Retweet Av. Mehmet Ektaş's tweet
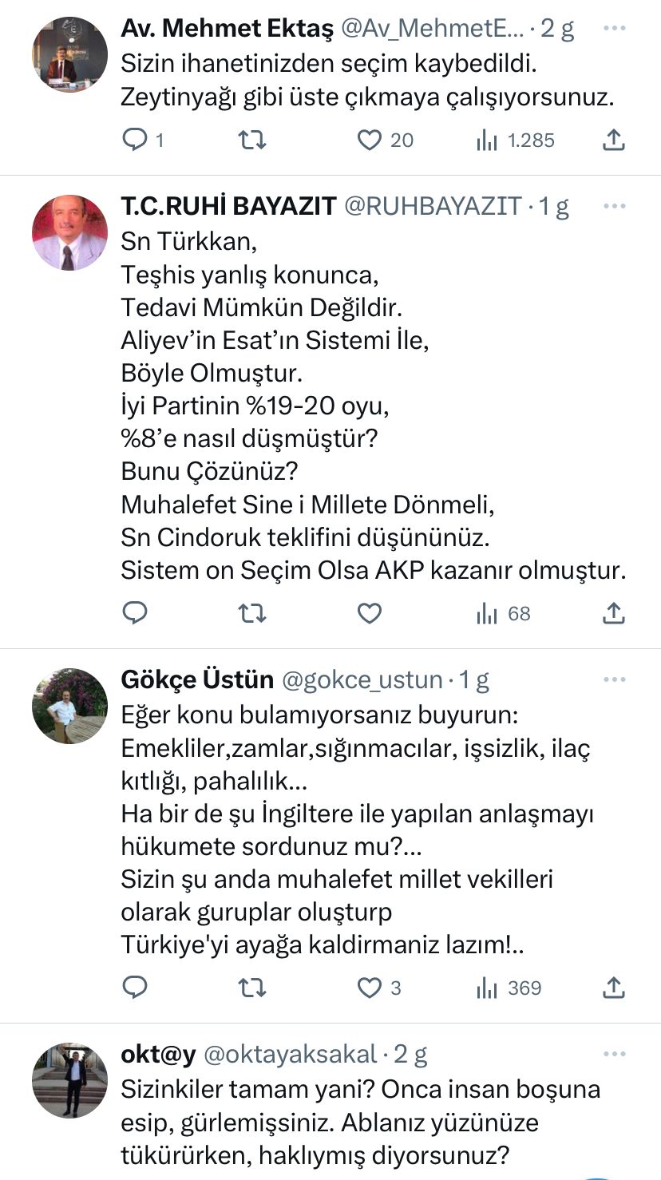Viewport: 661px width, 1180px height. coord(252,141)
